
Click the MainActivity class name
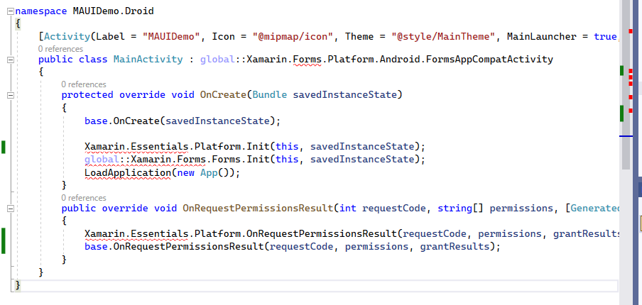(x=148, y=60)
